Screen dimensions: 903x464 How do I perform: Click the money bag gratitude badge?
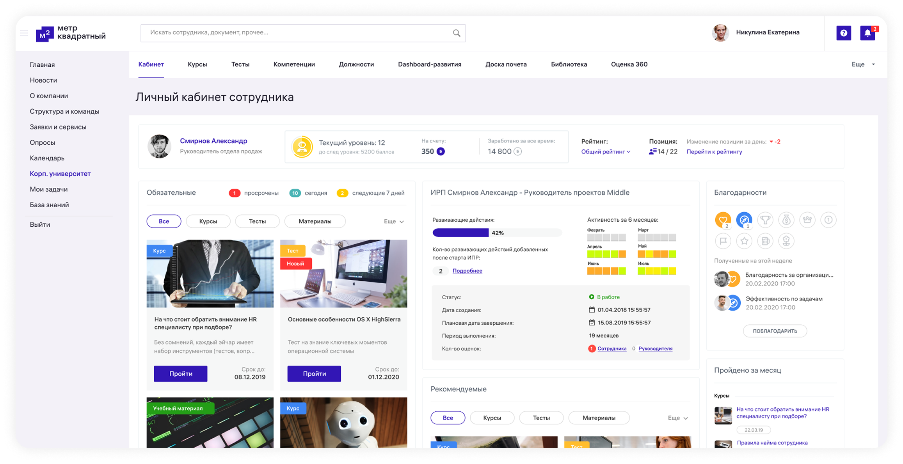coord(786,220)
